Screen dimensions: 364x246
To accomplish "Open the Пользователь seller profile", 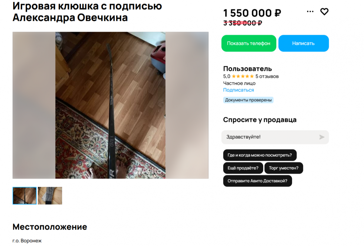I will click(x=248, y=69).
